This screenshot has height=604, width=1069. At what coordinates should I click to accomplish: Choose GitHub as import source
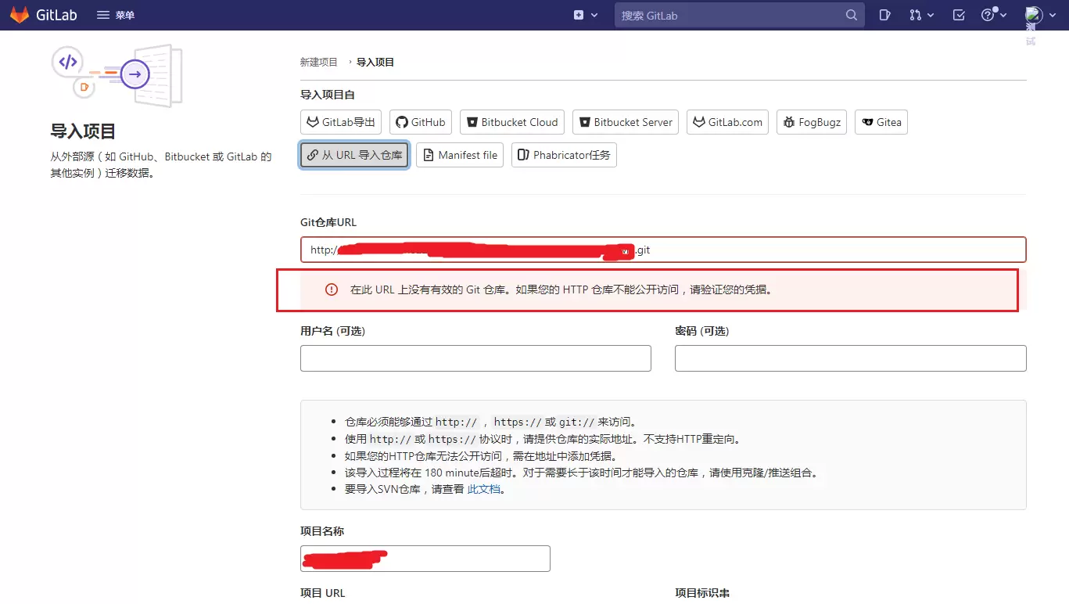coord(421,122)
